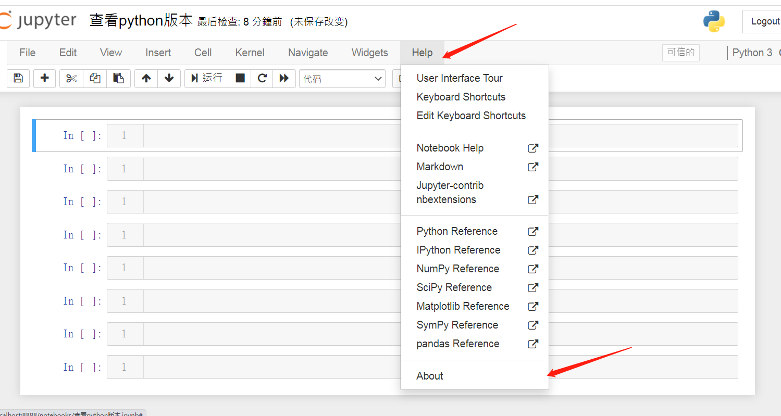This screenshot has width=781, height=416.
Task: Open the Widgets menu
Action: (x=369, y=53)
